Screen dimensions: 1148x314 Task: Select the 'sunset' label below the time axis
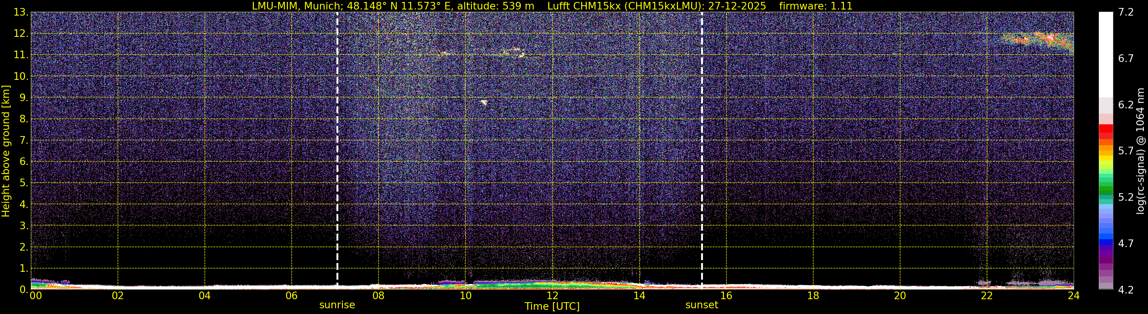click(x=702, y=305)
